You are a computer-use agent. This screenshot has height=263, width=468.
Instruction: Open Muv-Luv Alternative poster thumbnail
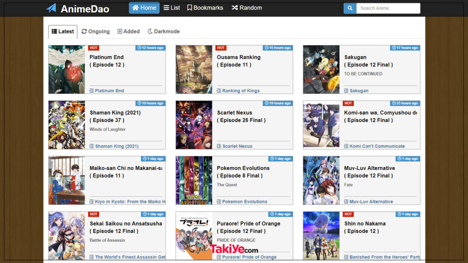coord(321,180)
